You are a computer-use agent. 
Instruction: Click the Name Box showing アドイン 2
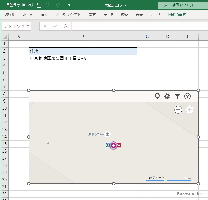pyautogui.click(x=14, y=26)
